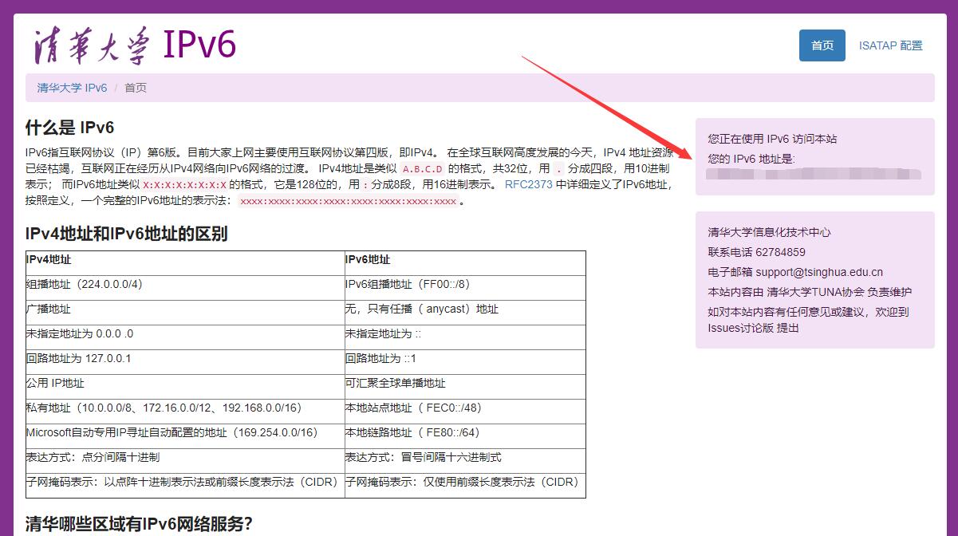Screen dimensions: 958x536
Task: Click the 您的 IPv6 地址是 label
Action: (751, 159)
